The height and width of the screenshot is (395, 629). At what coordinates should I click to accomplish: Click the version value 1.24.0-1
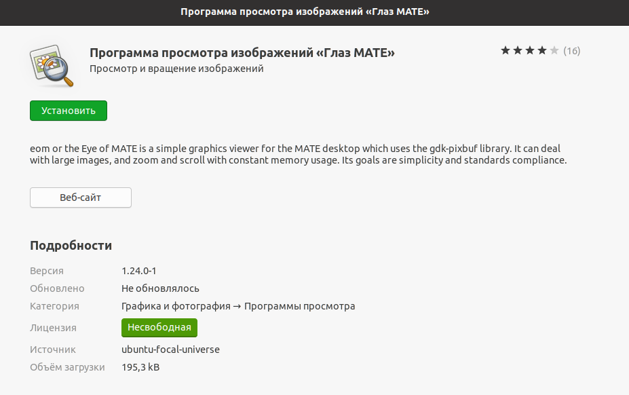coord(139,271)
